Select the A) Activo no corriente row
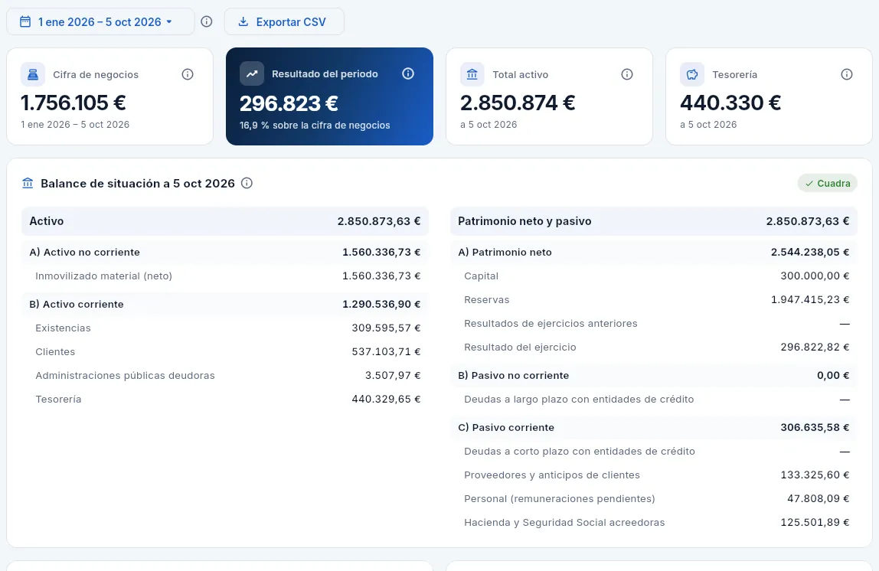Screen dimensions: 879x571 click(225, 252)
